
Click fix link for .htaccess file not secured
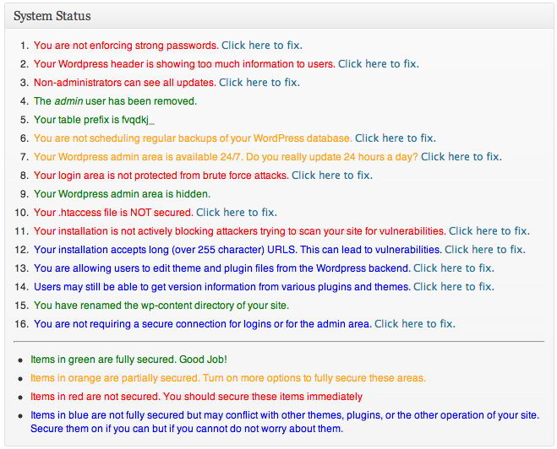236,213
